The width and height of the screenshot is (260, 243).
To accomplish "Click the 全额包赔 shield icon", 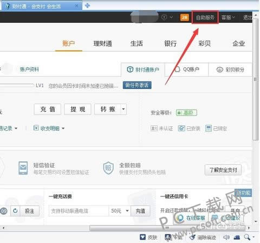I will point(108,168).
